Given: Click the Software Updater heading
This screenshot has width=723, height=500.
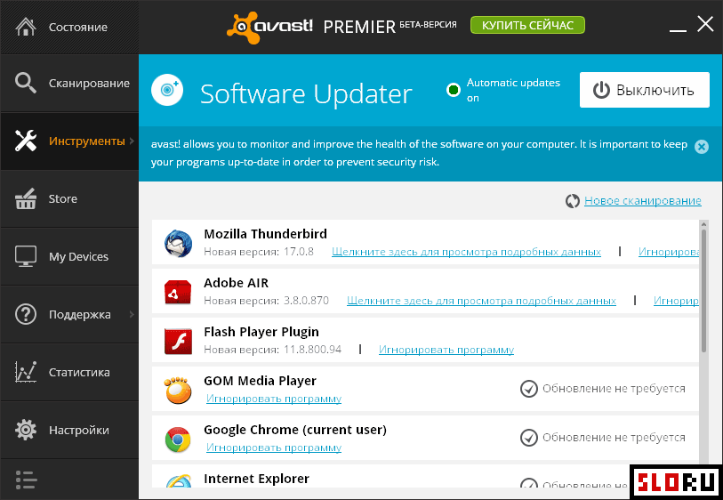Looking at the screenshot, I should 306,94.
